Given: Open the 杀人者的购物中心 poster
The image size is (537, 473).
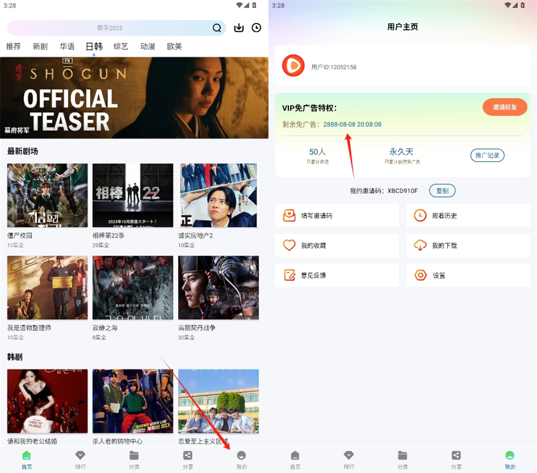Looking at the screenshot, I should tap(133, 401).
